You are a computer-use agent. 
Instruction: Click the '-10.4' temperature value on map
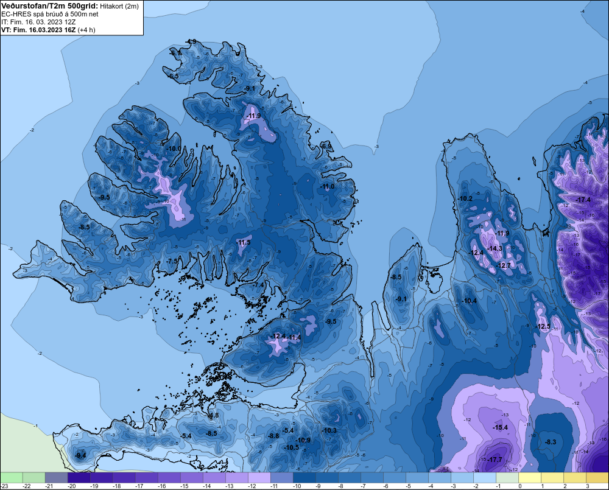pyautogui.click(x=469, y=301)
